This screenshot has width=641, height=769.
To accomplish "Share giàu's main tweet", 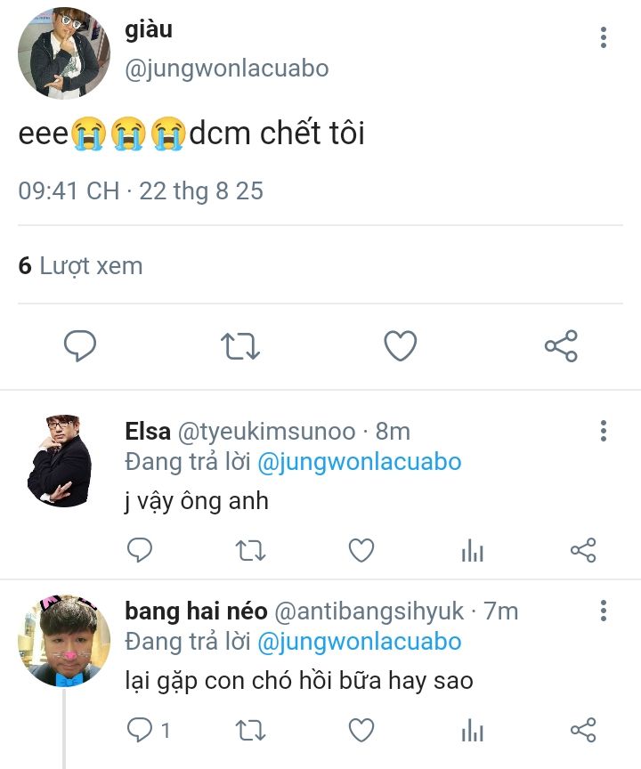I will [561, 345].
